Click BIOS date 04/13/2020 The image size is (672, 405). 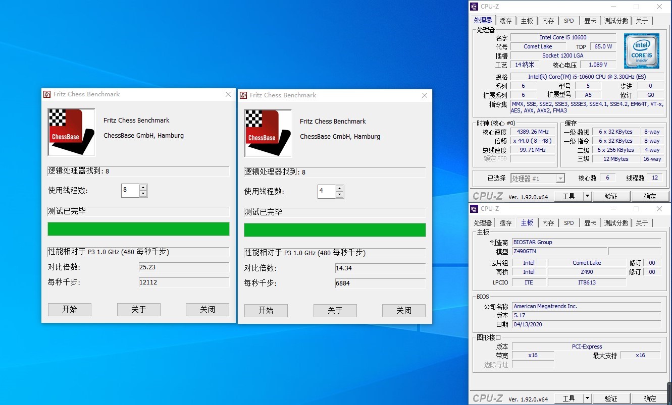point(586,324)
